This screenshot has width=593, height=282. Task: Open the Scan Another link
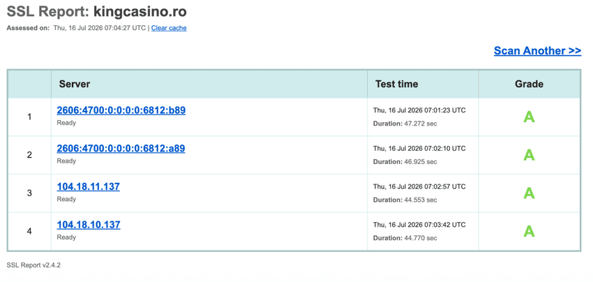(537, 51)
